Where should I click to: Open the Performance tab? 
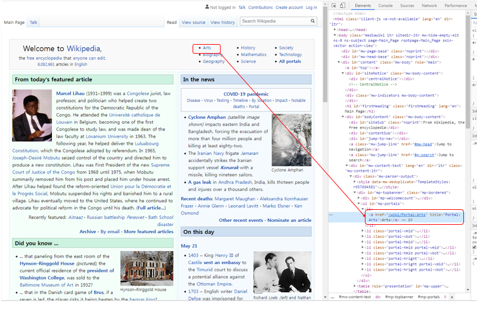(x=456, y=6)
